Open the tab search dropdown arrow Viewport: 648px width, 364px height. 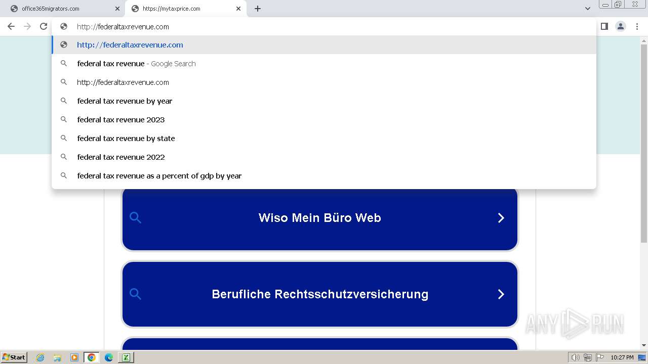[588, 9]
